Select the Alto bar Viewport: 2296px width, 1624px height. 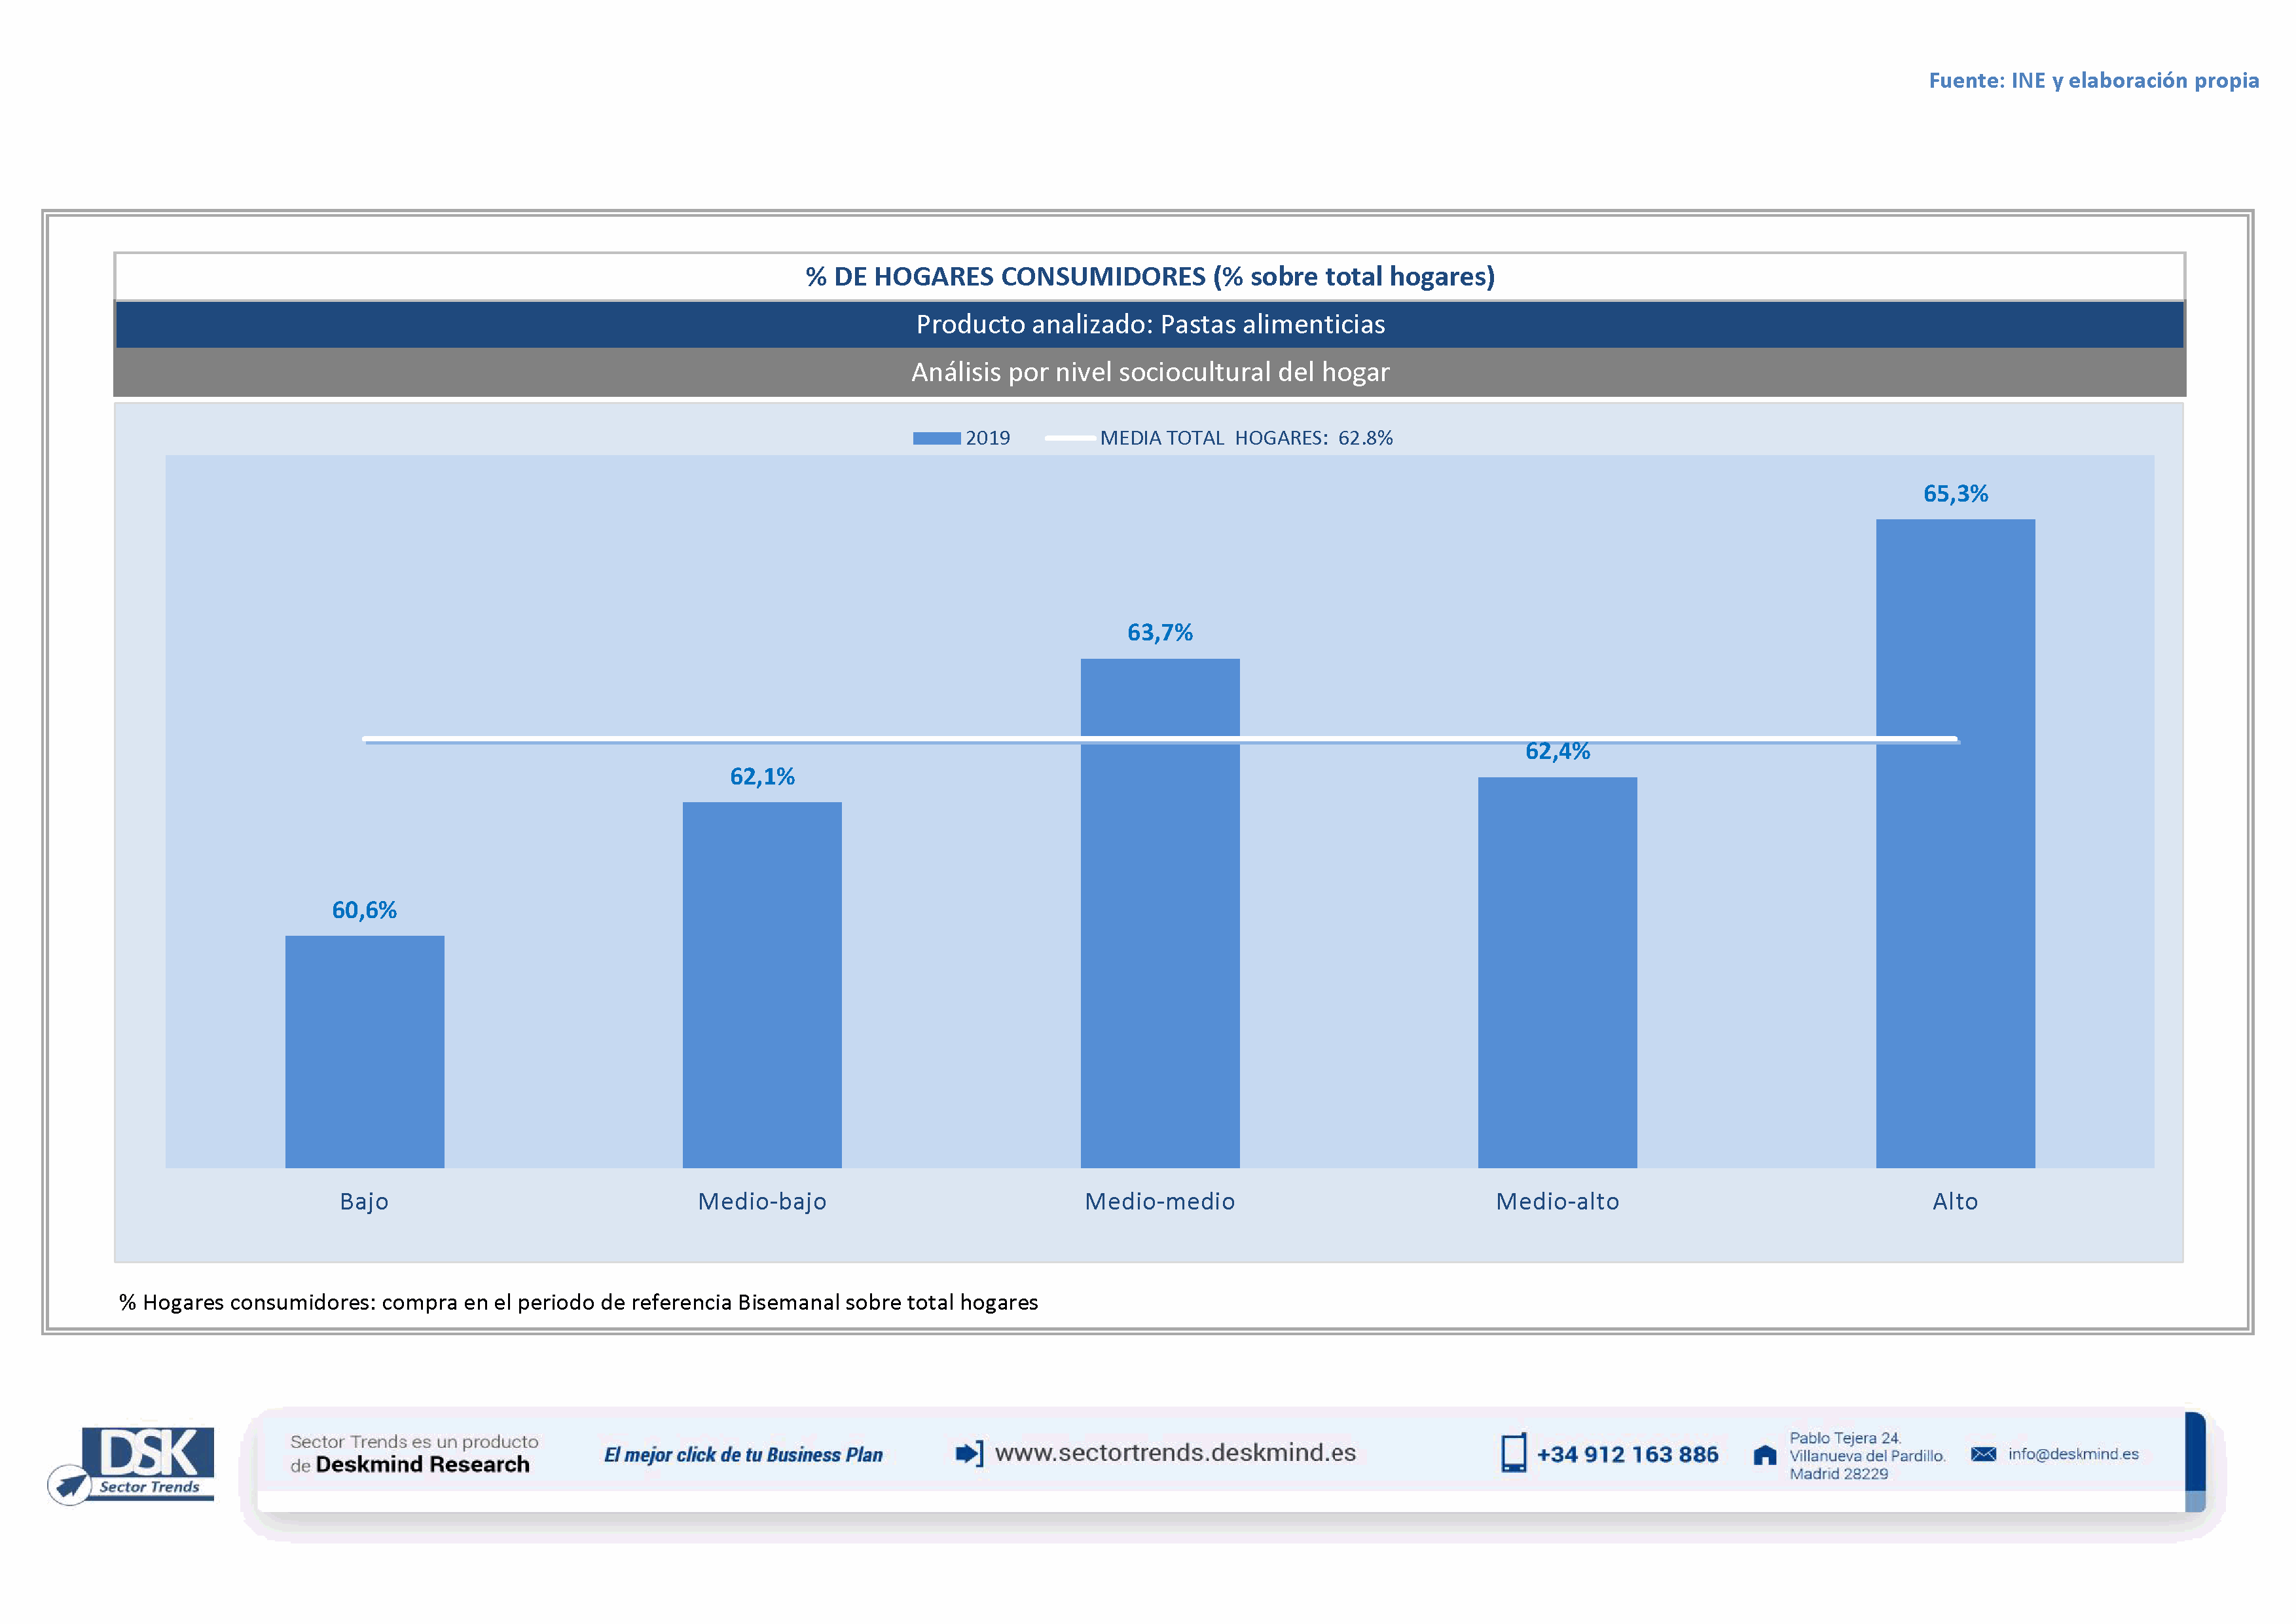1955,843
